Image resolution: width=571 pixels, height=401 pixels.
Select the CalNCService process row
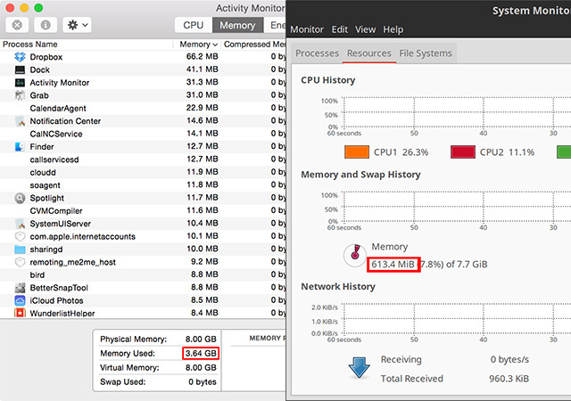point(143,134)
